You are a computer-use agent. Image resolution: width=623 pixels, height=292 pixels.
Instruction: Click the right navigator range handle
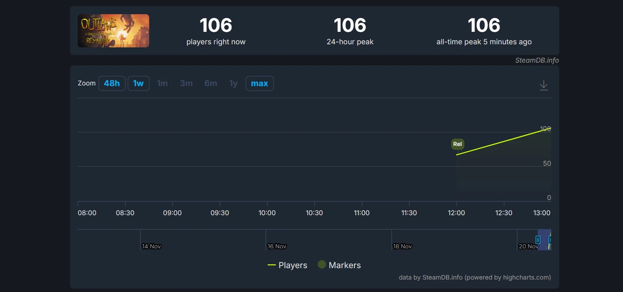(x=550, y=240)
